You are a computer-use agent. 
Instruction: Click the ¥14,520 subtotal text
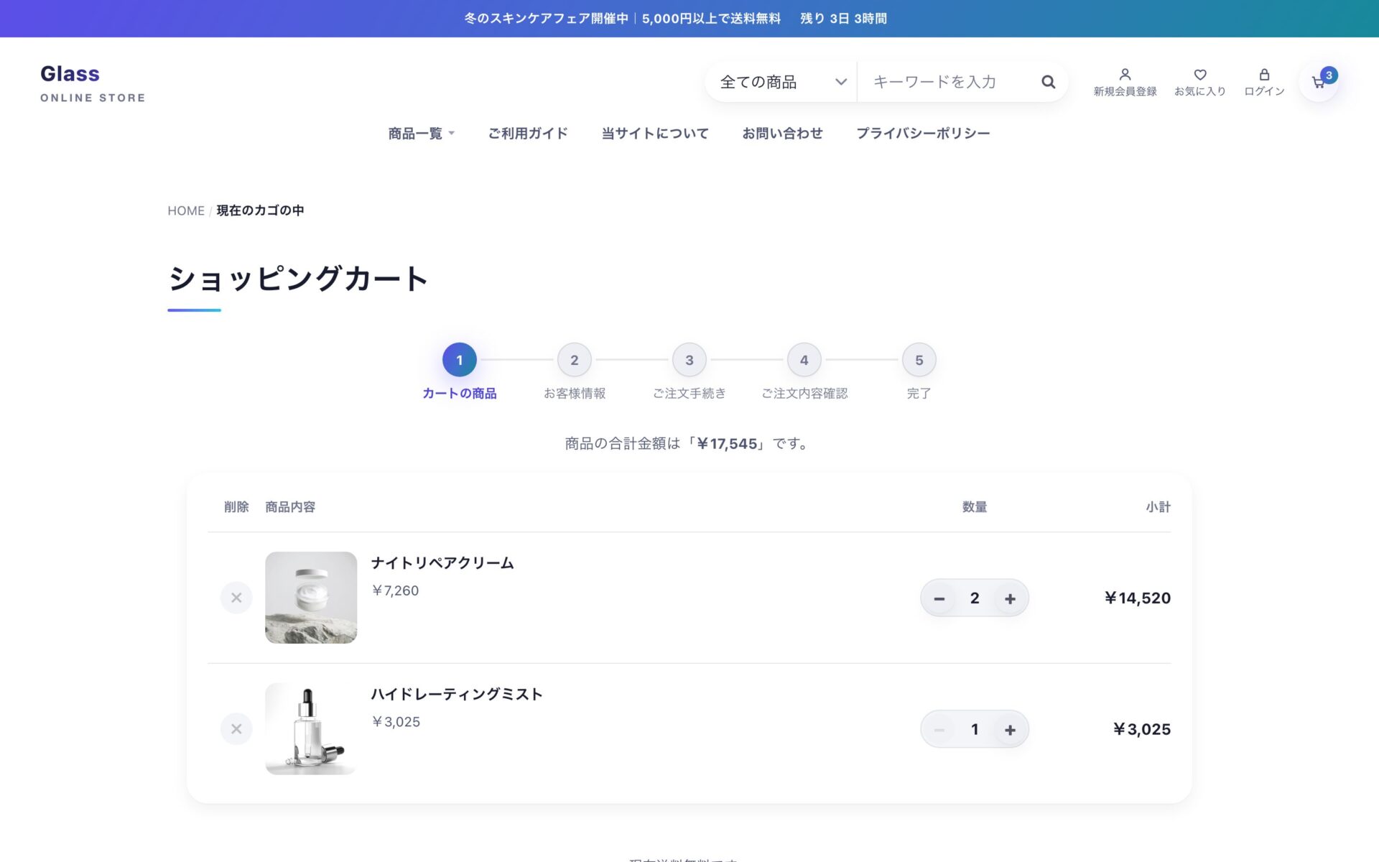(x=1138, y=598)
